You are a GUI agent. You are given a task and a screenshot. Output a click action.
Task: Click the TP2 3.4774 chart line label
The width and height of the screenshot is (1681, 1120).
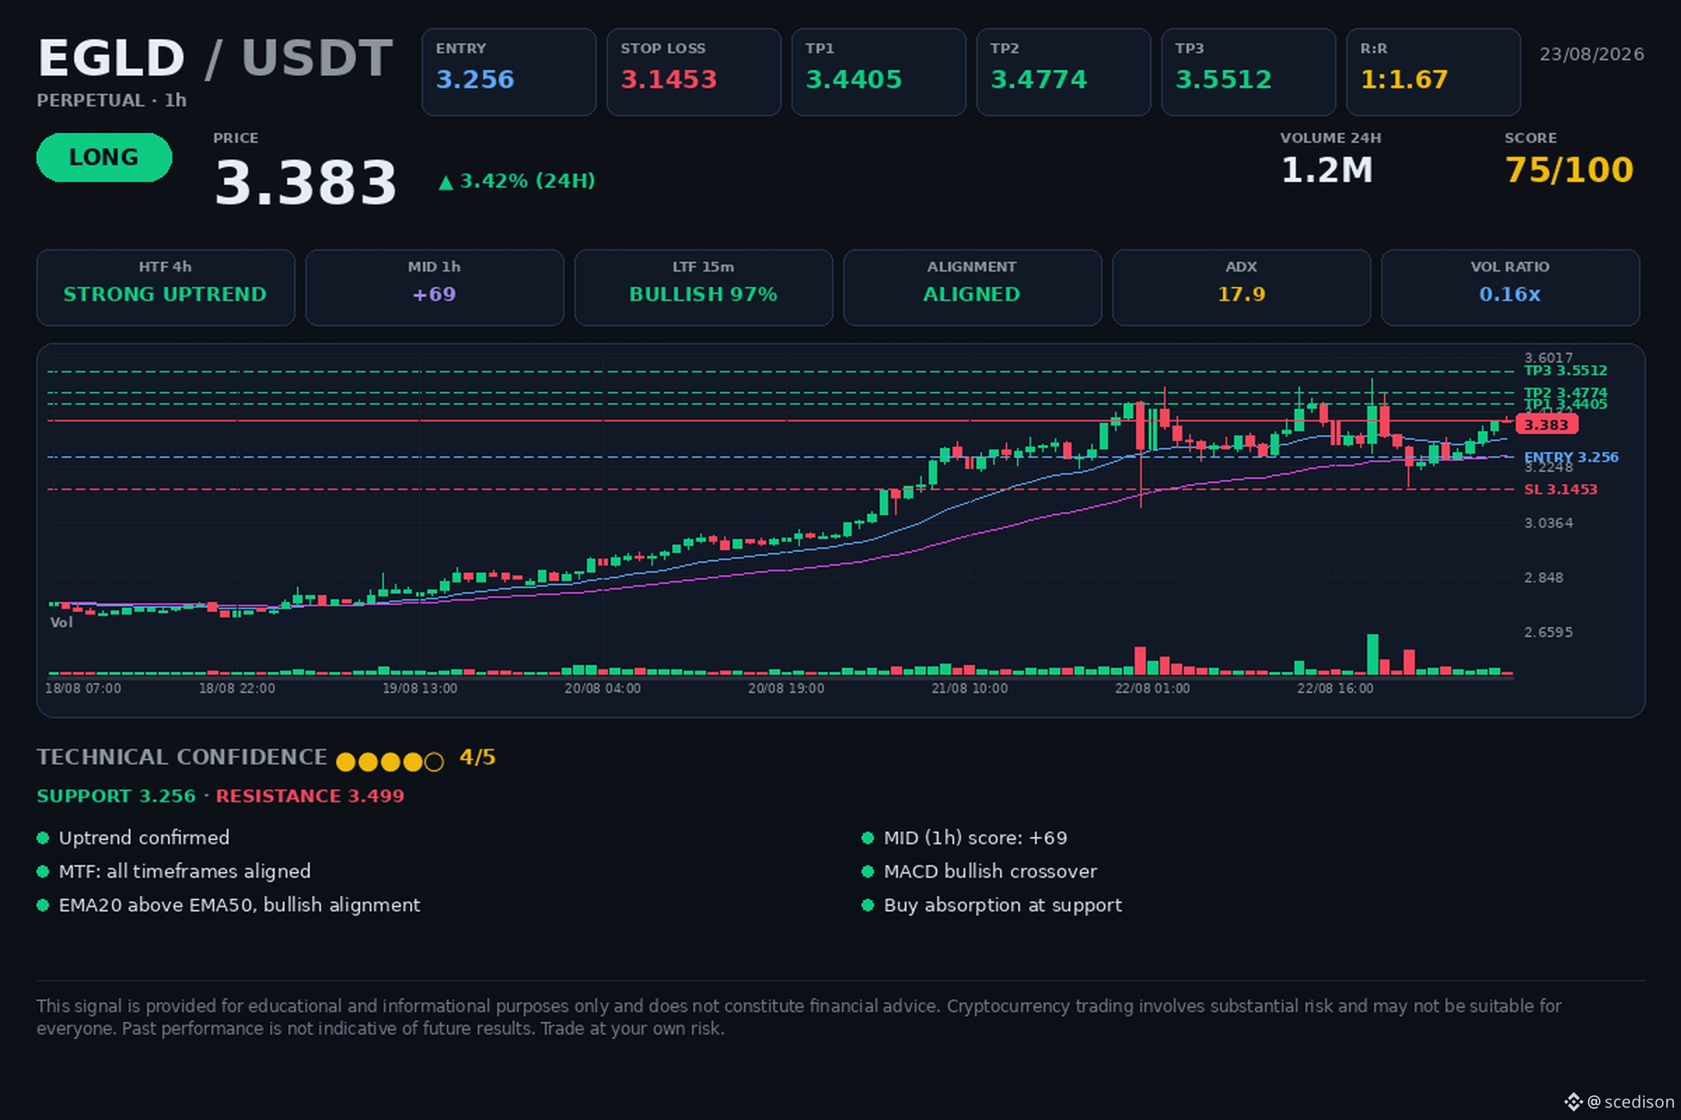pos(1565,393)
